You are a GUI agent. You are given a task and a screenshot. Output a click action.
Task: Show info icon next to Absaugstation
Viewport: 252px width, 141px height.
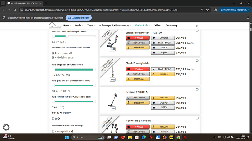[x=72, y=132]
